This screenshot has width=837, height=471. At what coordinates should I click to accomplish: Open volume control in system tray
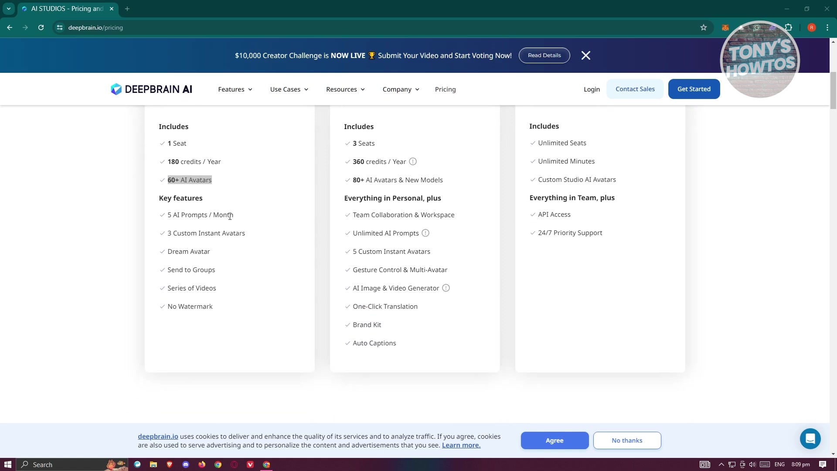click(x=752, y=464)
